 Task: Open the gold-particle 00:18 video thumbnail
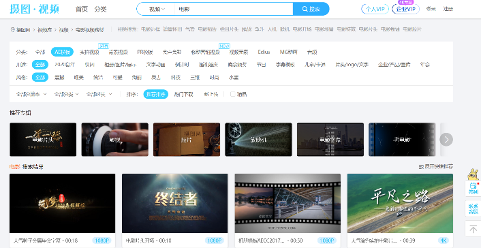click(x=62, y=203)
